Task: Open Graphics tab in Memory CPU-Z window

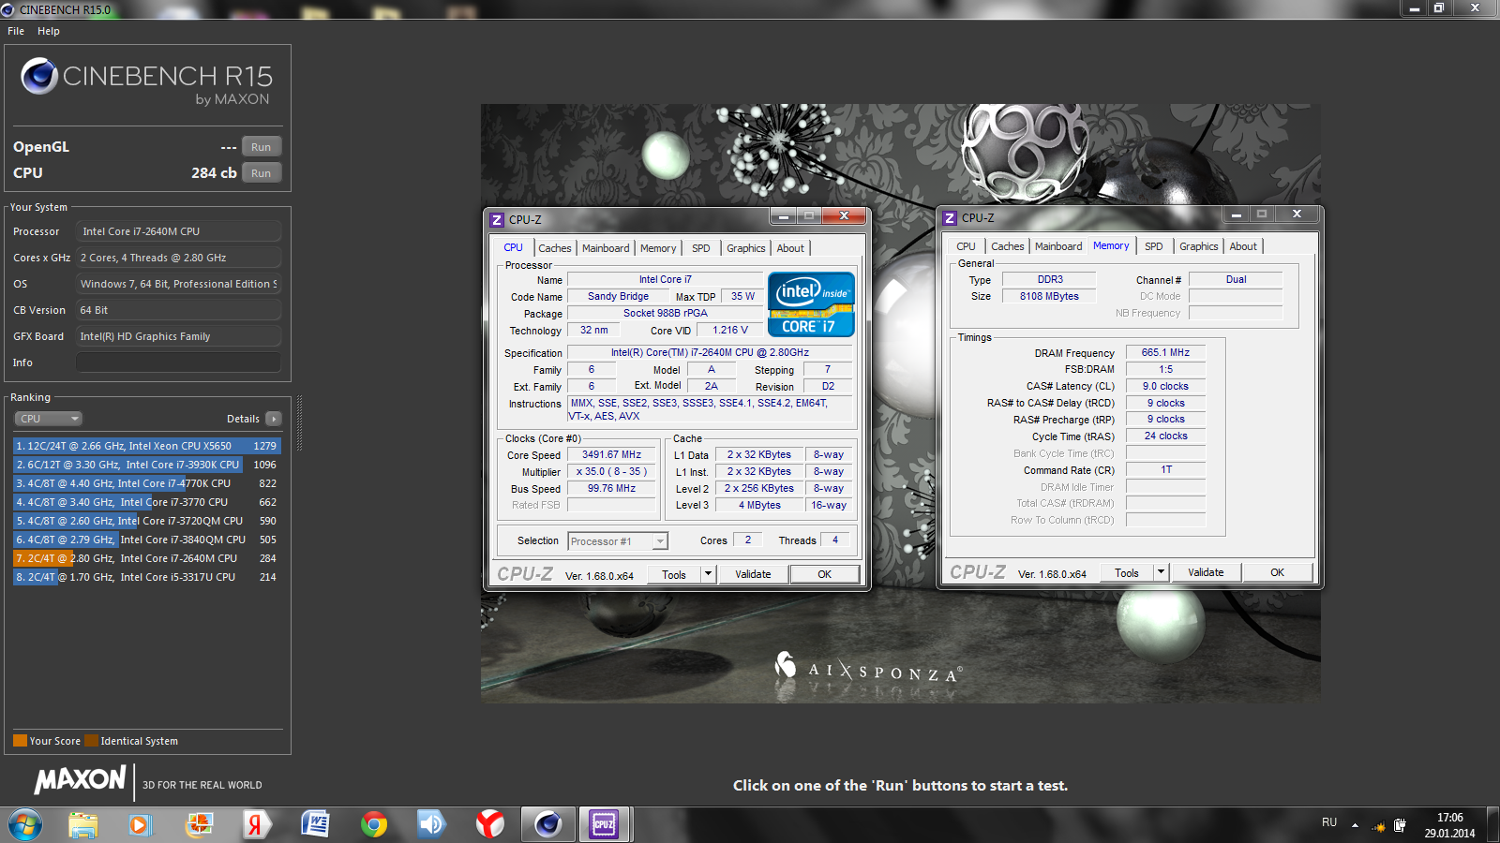Action: 1199,246
